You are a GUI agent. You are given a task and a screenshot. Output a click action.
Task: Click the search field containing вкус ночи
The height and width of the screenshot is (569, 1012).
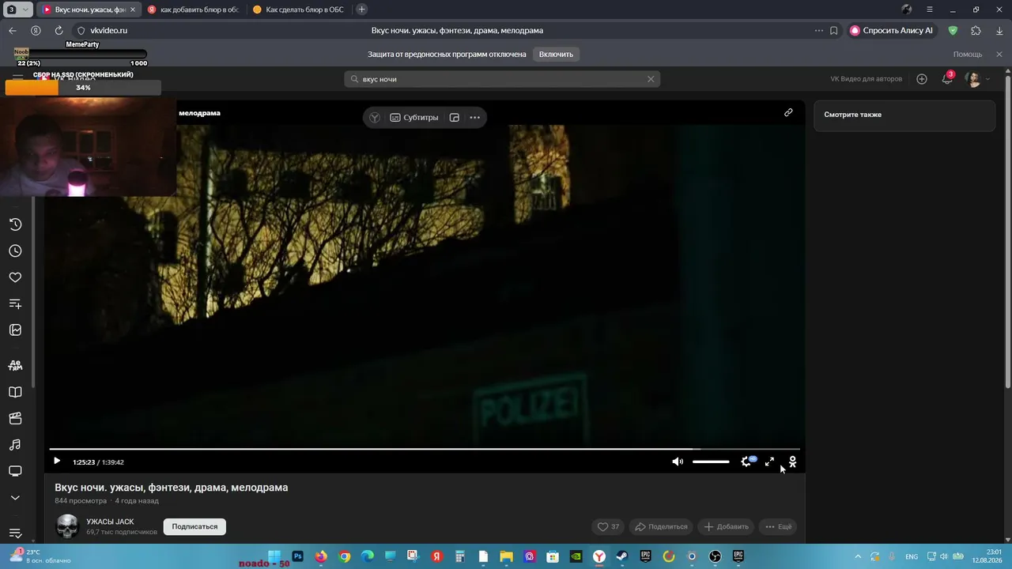[x=502, y=79]
